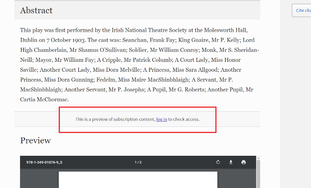The height and width of the screenshot is (188, 311).
Task: Click the PDF file name 978-1-349-01076-9_5
Action: pos(44,162)
